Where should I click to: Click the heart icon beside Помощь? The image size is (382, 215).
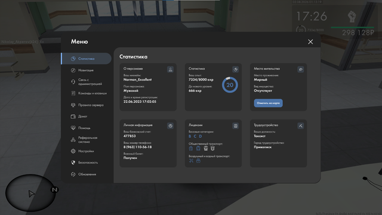point(73,128)
